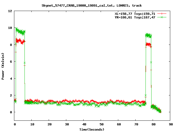Click the x-axis value 70

[x=136, y=124]
